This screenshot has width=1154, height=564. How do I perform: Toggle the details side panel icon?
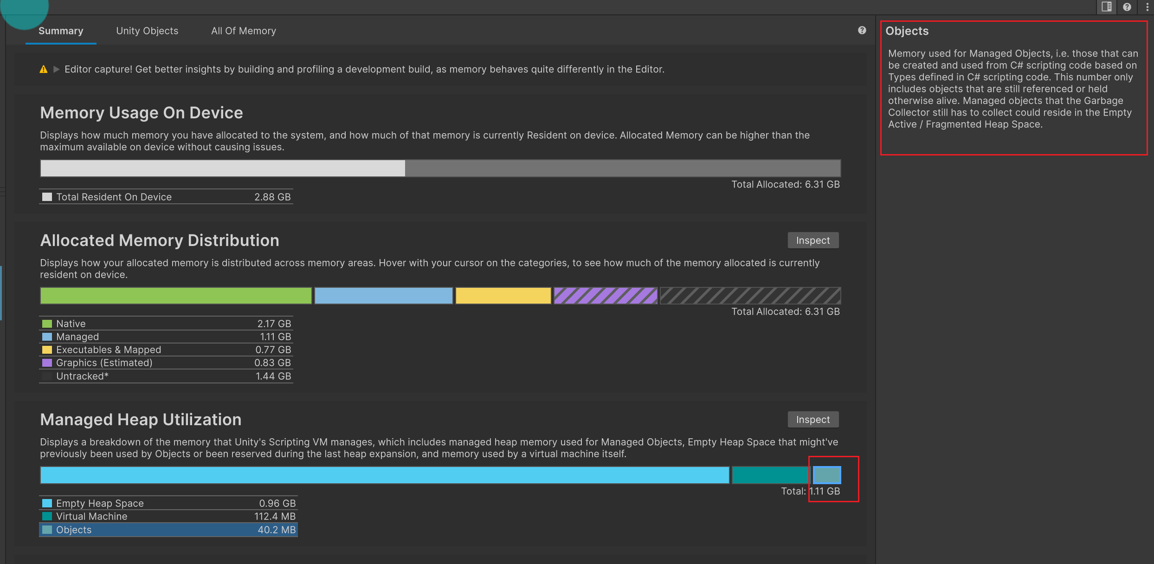click(x=1106, y=7)
